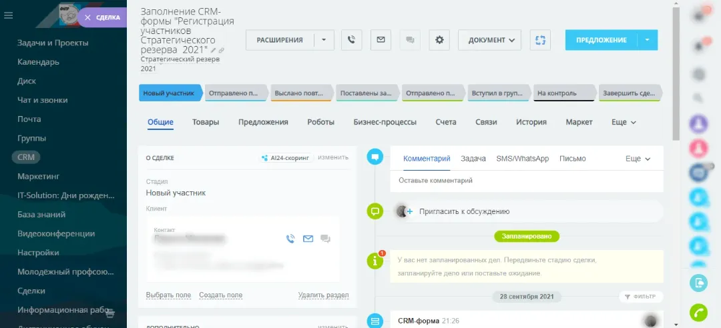Click the scanner frame icon next to ДОКУМЕНТ
Image resolution: width=721 pixels, height=328 pixels.
tap(540, 40)
